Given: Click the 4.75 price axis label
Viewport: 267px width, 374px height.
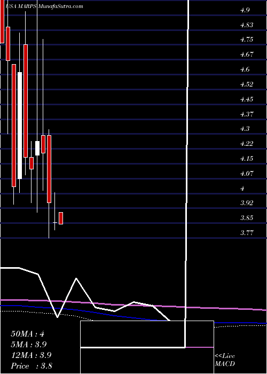Looking at the screenshot, I should (x=247, y=40).
